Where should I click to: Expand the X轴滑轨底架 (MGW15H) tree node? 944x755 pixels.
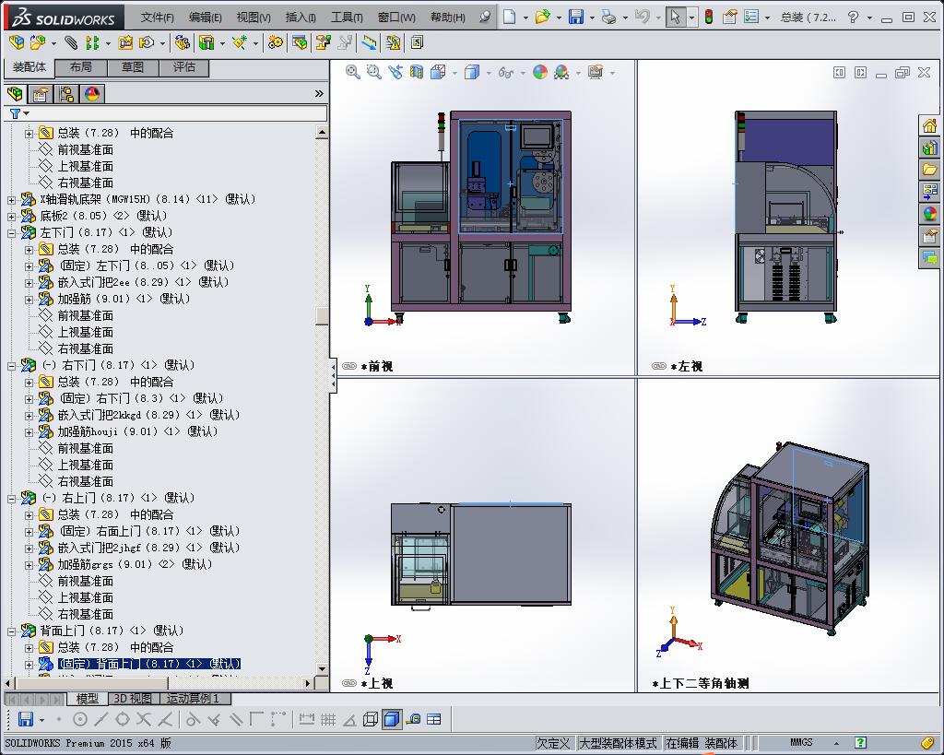pyautogui.click(x=11, y=199)
